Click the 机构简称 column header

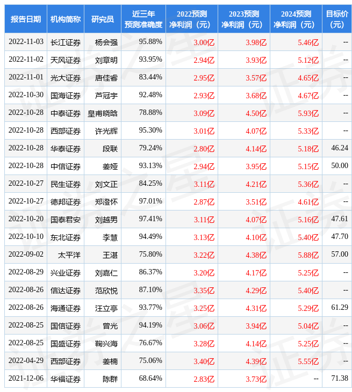pos(66,19)
